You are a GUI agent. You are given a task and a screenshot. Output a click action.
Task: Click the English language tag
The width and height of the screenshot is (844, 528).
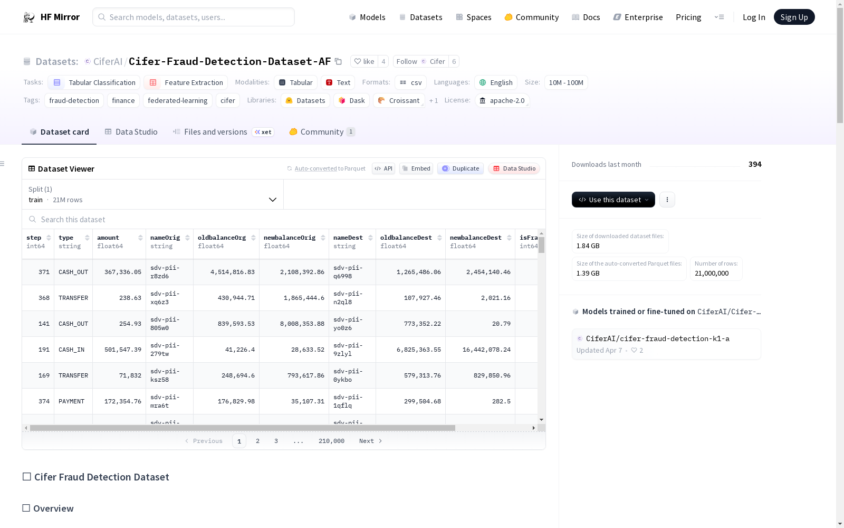[496, 82]
